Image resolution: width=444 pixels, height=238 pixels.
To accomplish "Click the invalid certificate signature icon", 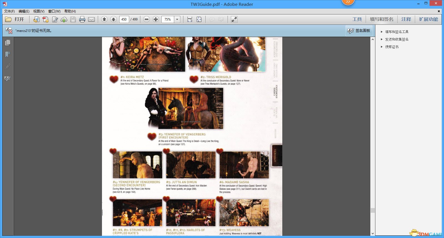I will pos(9,31).
